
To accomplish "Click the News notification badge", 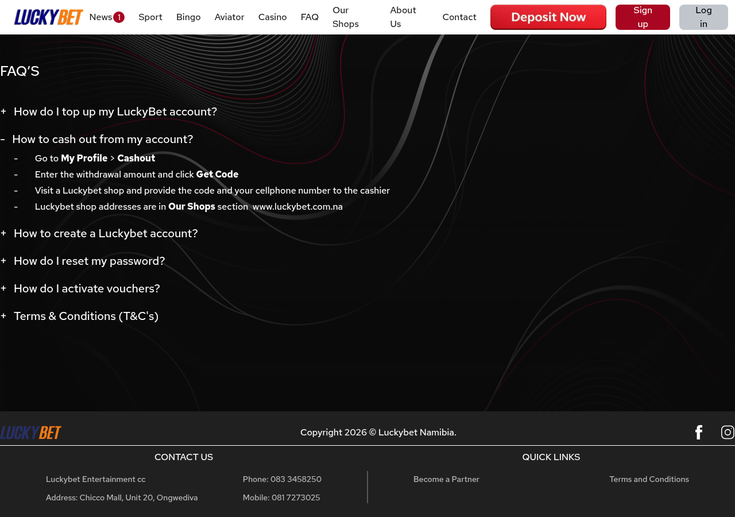I will pyautogui.click(x=119, y=17).
